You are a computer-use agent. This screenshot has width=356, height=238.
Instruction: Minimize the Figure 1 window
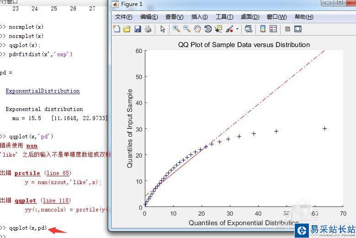click(x=327, y=3)
